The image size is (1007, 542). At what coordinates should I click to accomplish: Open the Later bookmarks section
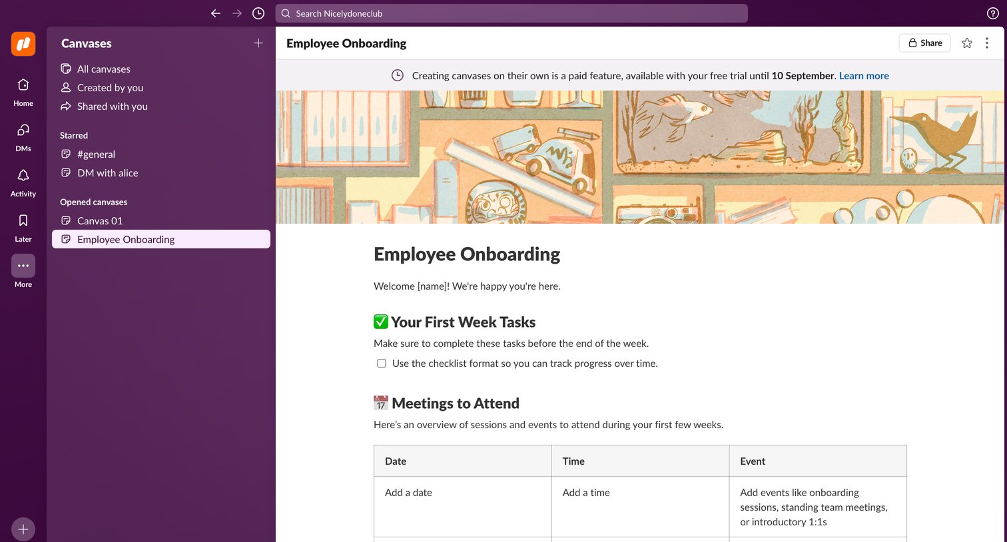tap(23, 228)
